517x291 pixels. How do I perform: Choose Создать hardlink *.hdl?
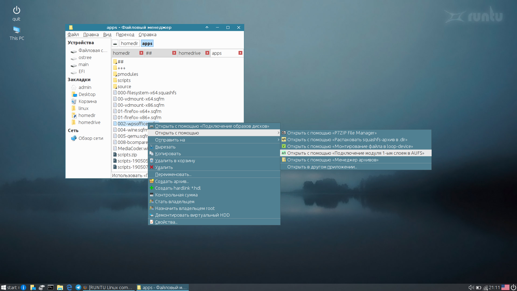pyautogui.click(x=214, y=188)
